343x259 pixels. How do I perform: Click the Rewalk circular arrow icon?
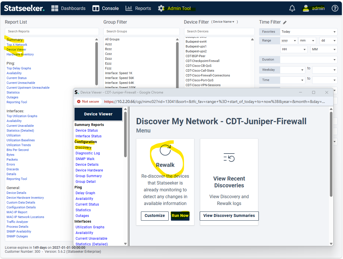point(165,150)
